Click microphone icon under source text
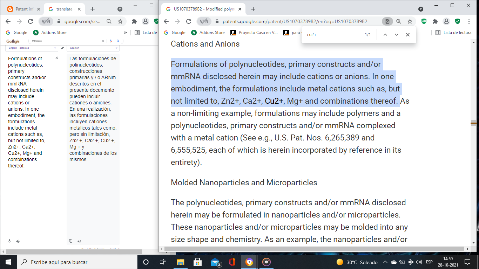The image size is (479, 269). coord(9,241)
